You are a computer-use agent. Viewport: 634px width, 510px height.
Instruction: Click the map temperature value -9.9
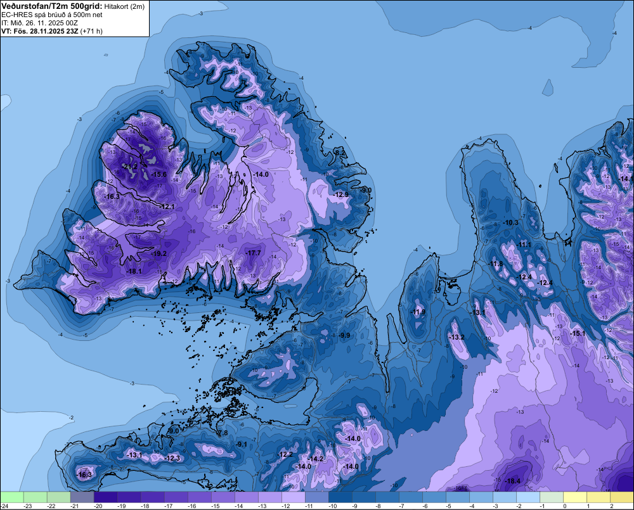coord(345,335)
